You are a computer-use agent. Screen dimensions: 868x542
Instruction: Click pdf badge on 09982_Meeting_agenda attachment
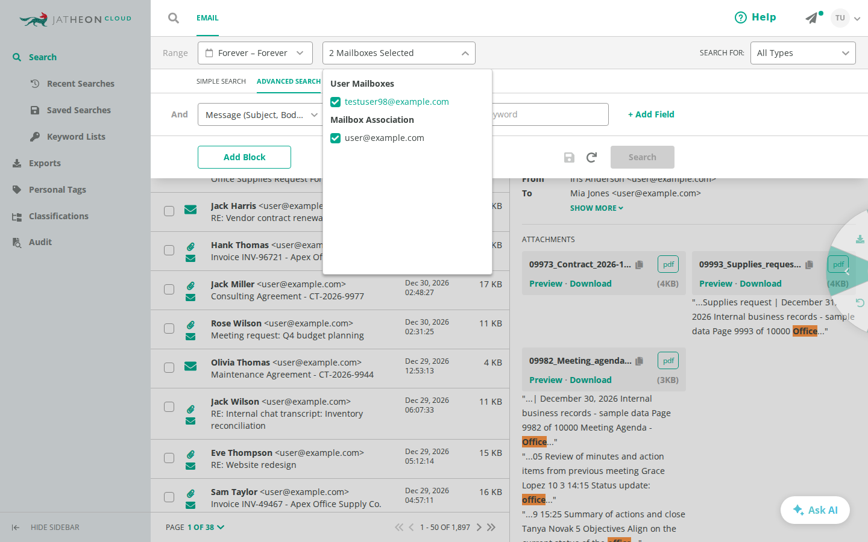pyautogui.click(x=668, y=361)
